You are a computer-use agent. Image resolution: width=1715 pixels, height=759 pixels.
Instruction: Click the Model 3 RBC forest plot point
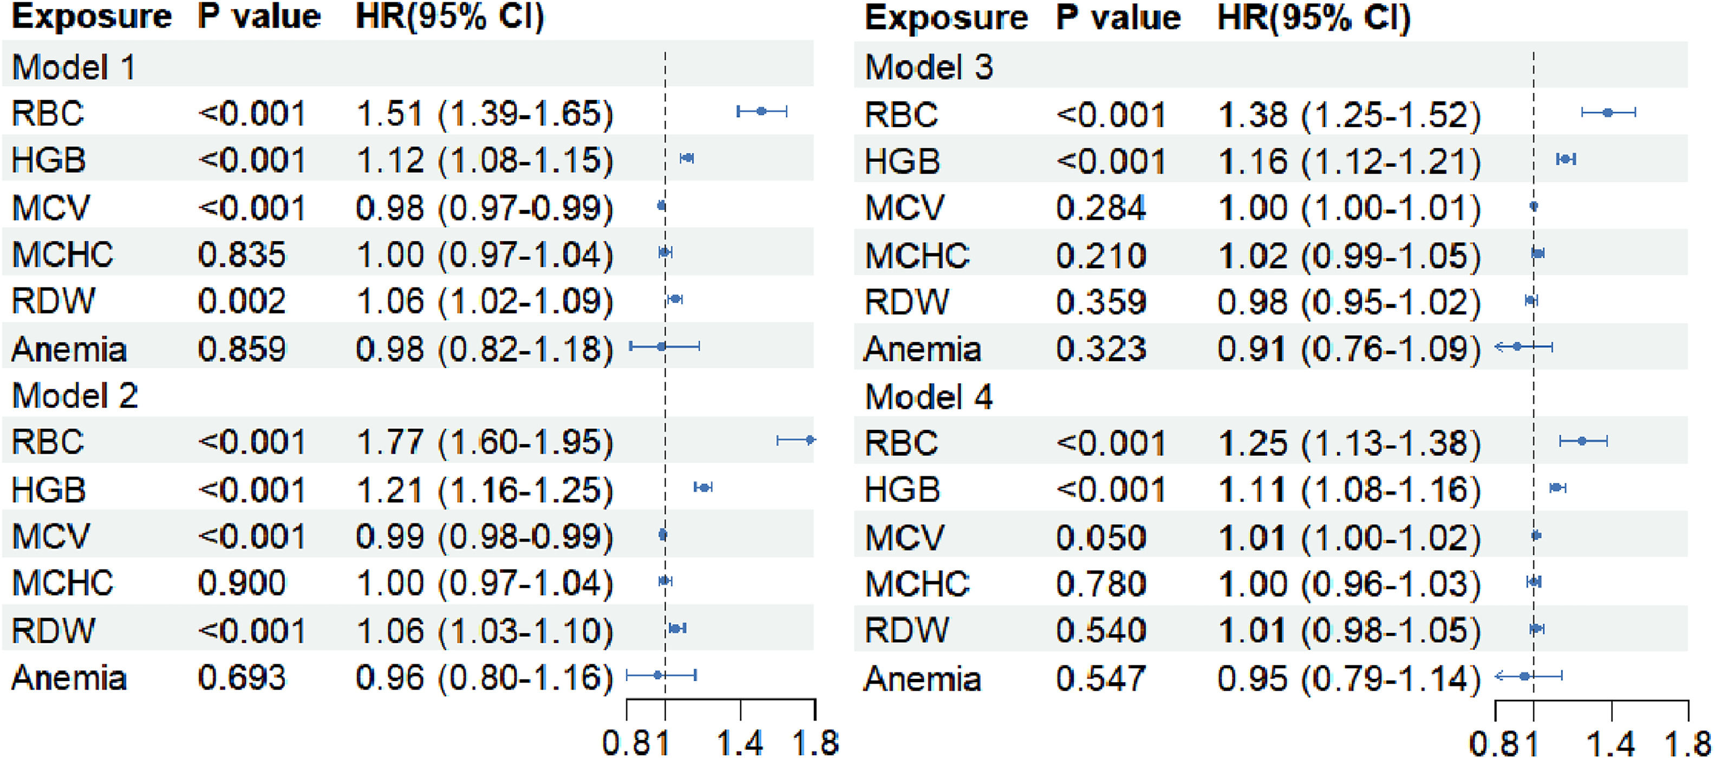pos(1608,113)
